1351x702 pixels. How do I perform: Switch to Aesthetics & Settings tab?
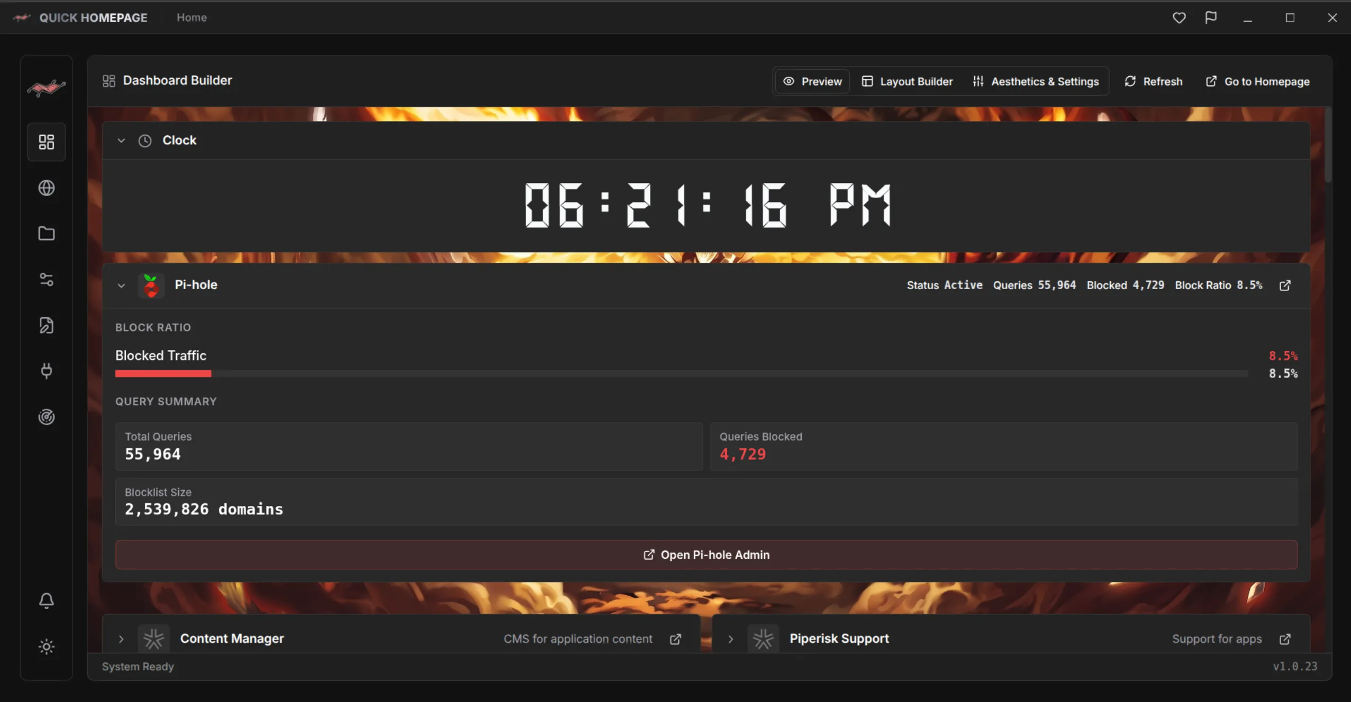(1036, 81)
